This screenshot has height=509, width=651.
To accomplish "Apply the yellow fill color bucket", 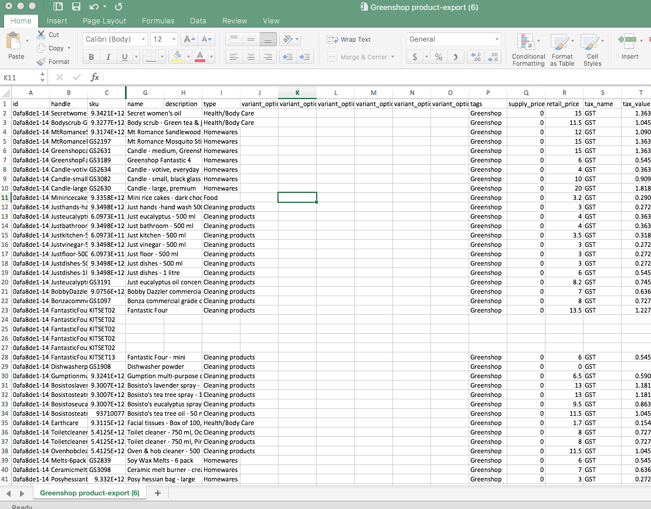I will pyautogui.click(x=177, y=57).
